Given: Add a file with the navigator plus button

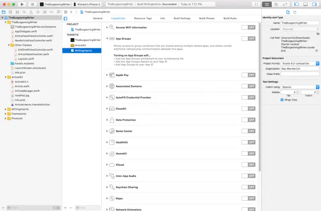Looking at the screenshot, I should [x=3, y=208].
